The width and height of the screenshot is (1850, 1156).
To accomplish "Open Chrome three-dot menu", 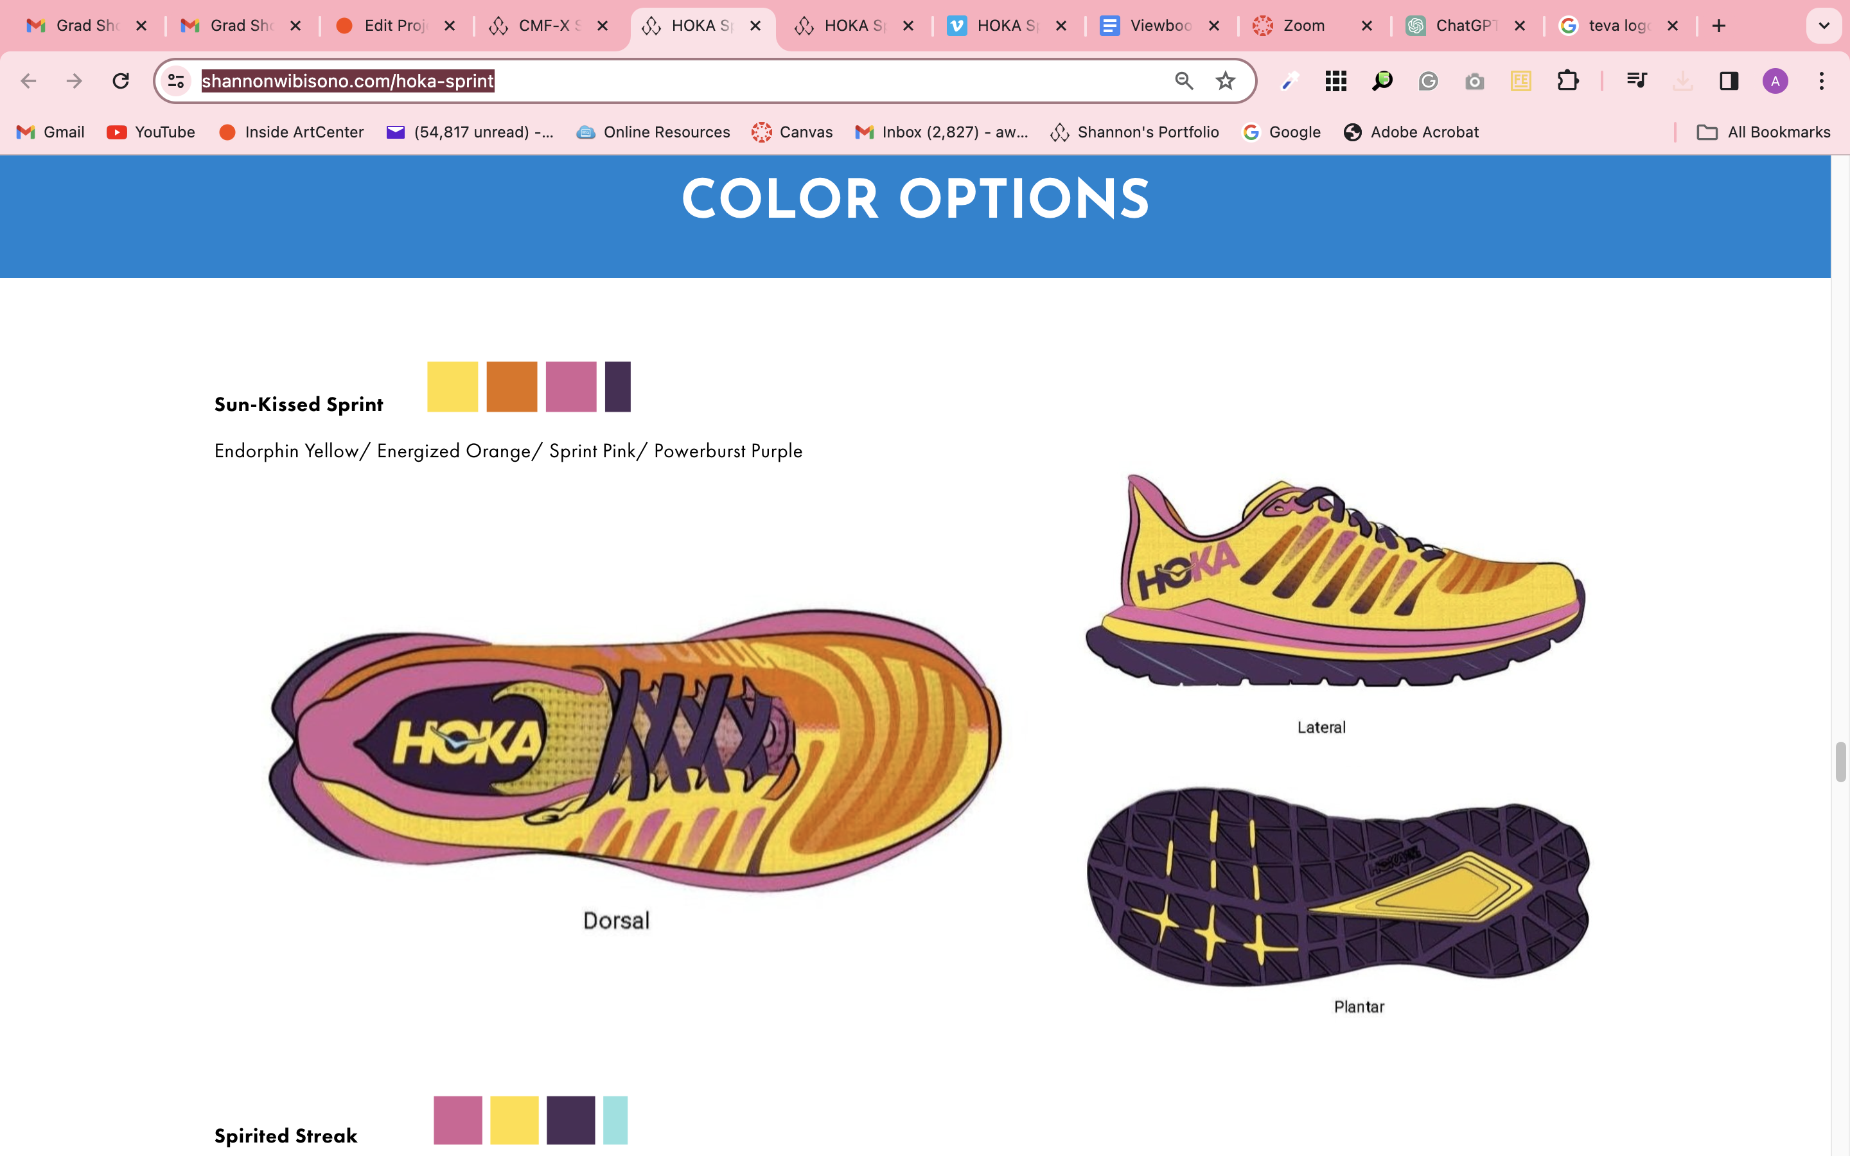I will point(1822,81).
